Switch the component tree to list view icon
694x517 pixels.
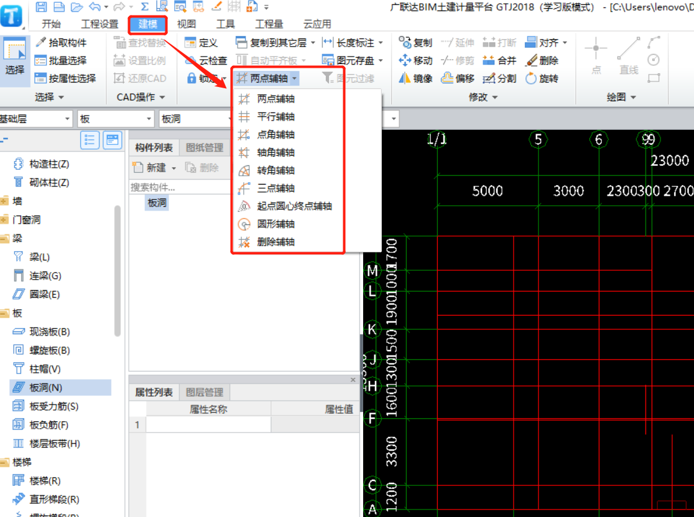(90, 140)
